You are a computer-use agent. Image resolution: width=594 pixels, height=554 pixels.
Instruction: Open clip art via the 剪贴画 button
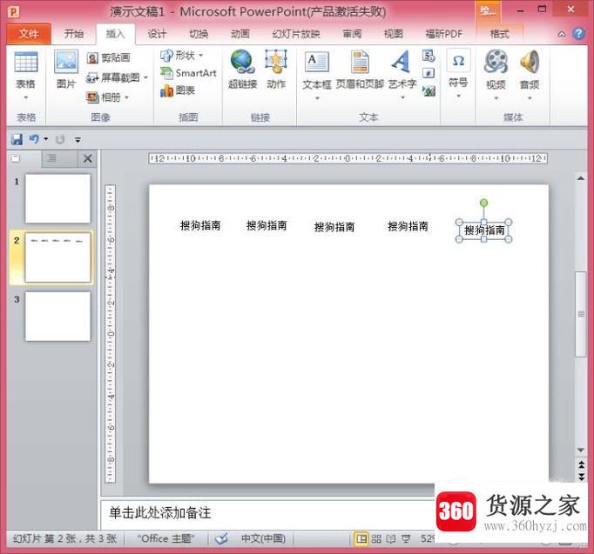(108, 58)
